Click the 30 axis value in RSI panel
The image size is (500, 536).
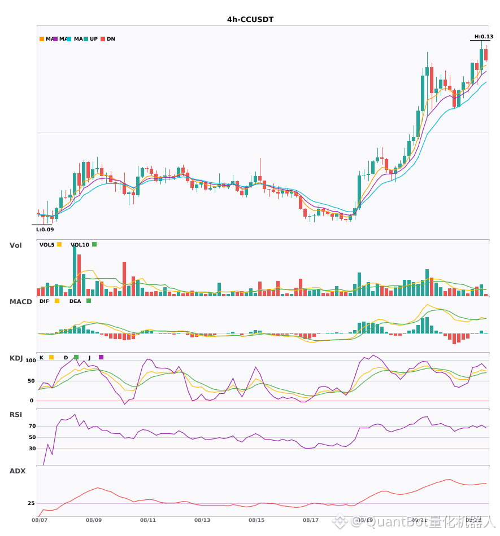click(32, 449)
